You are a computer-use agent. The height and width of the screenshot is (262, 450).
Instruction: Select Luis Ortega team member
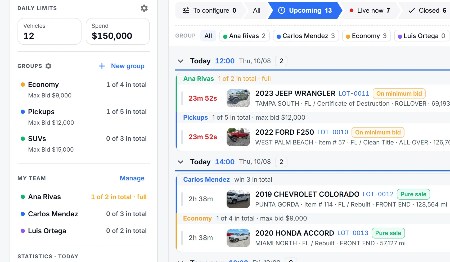coord(84,231)
